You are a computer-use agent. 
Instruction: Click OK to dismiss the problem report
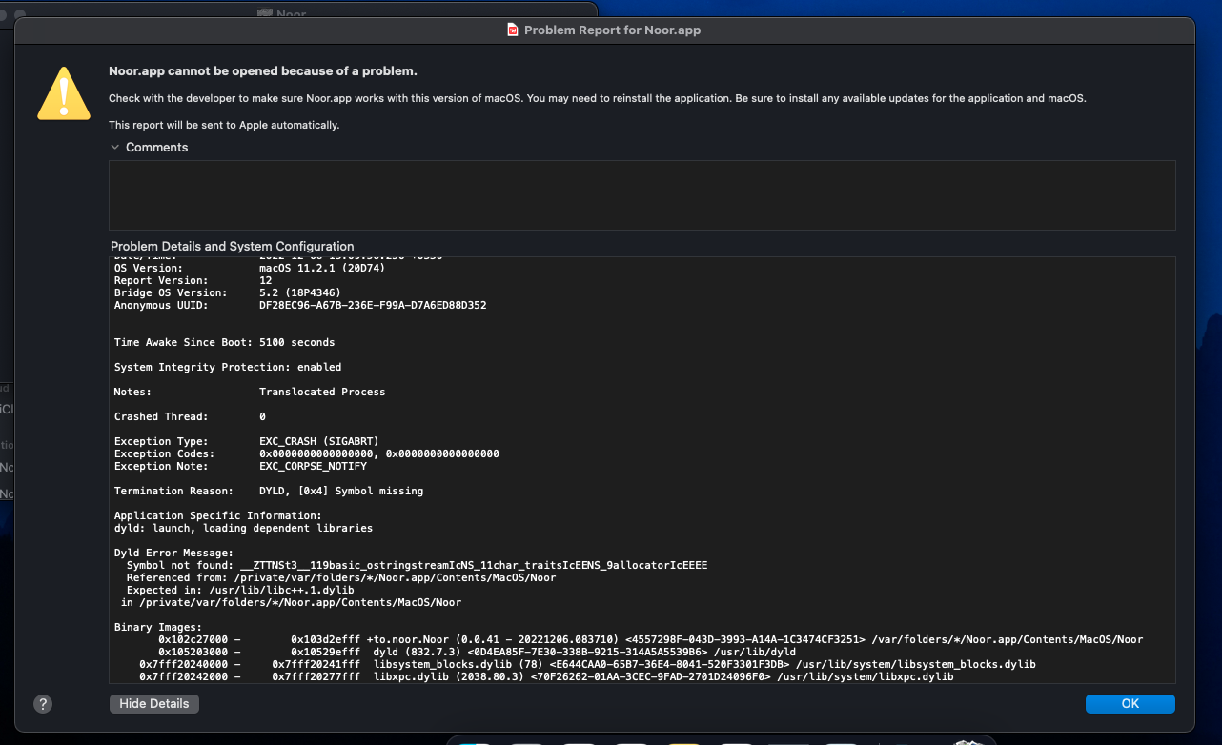[1130, 703]
